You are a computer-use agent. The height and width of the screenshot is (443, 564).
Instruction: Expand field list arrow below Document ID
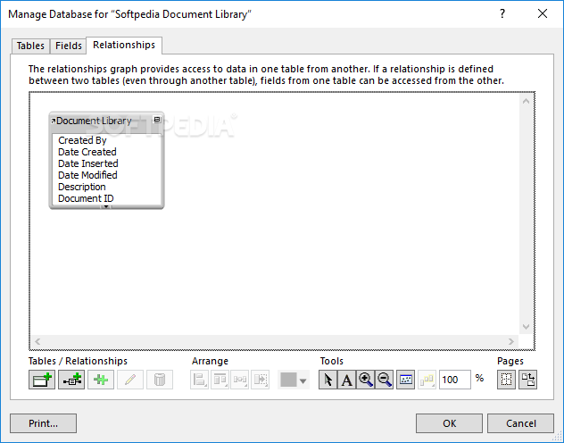(106, 206)
